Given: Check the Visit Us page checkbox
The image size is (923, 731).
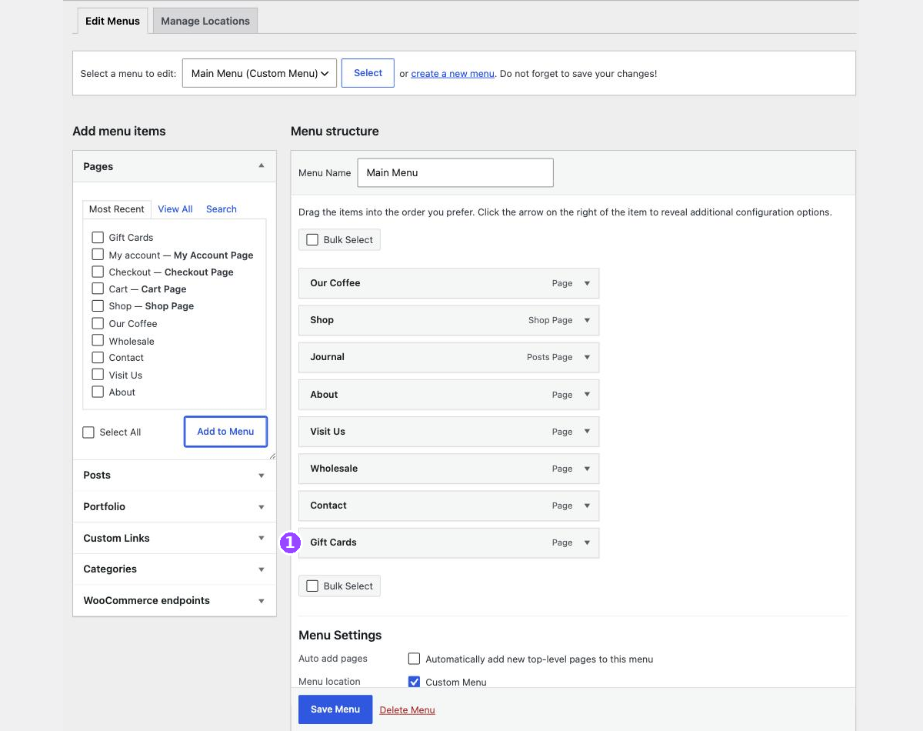Looking at the screenshot, I should coord(98,375).
